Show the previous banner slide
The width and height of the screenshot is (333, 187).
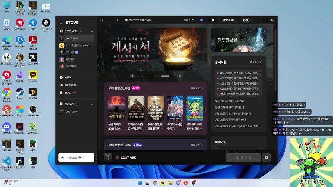(132, 76)
